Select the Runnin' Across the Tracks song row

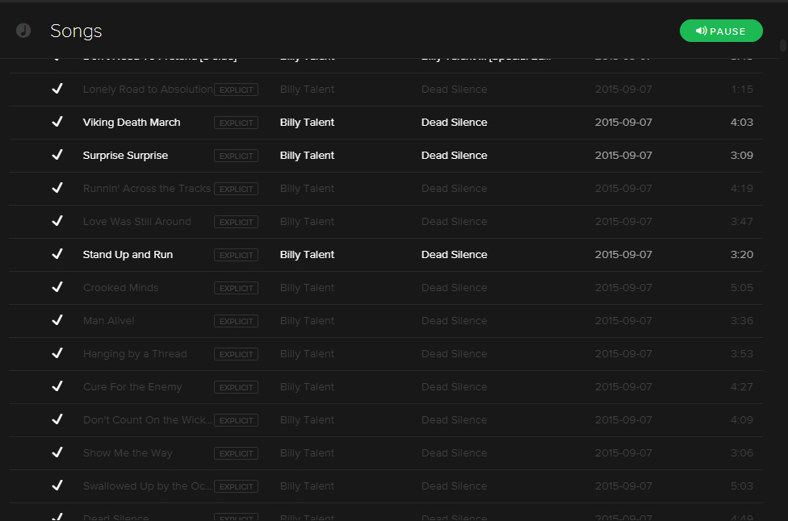click(386, 189)
